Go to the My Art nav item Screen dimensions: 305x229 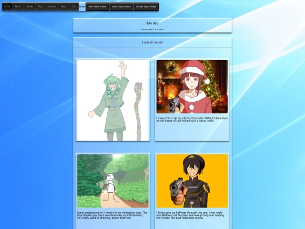pyautogui.click(x=18, y=6)
